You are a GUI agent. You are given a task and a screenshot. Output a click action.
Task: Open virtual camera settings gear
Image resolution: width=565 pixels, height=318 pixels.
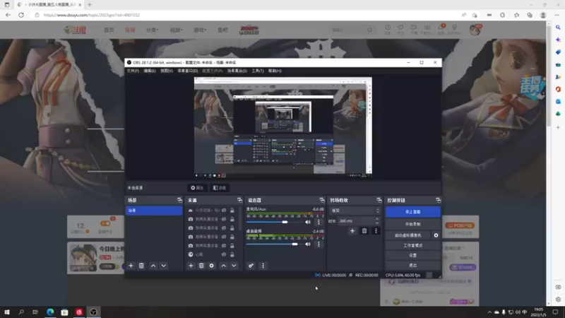pos(436,235)
